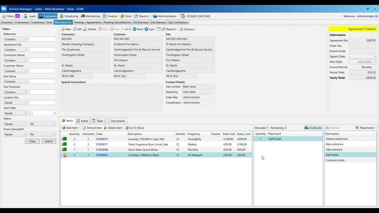Screen dimensions: 379x213
Task: Switch to the Site Delivery tab
Action: pyautogui.click(x=158, y=22)
